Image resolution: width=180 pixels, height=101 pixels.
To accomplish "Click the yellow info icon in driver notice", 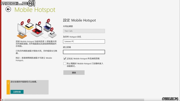I will coord(8,87).
